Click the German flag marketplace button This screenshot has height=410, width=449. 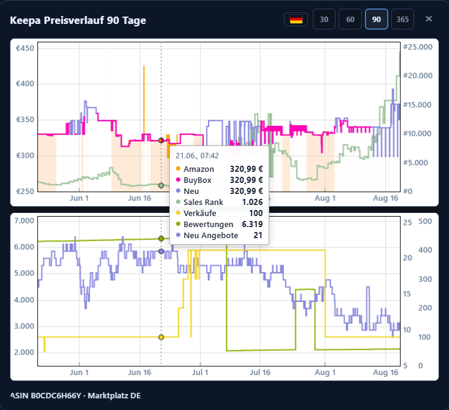[296, 20]
